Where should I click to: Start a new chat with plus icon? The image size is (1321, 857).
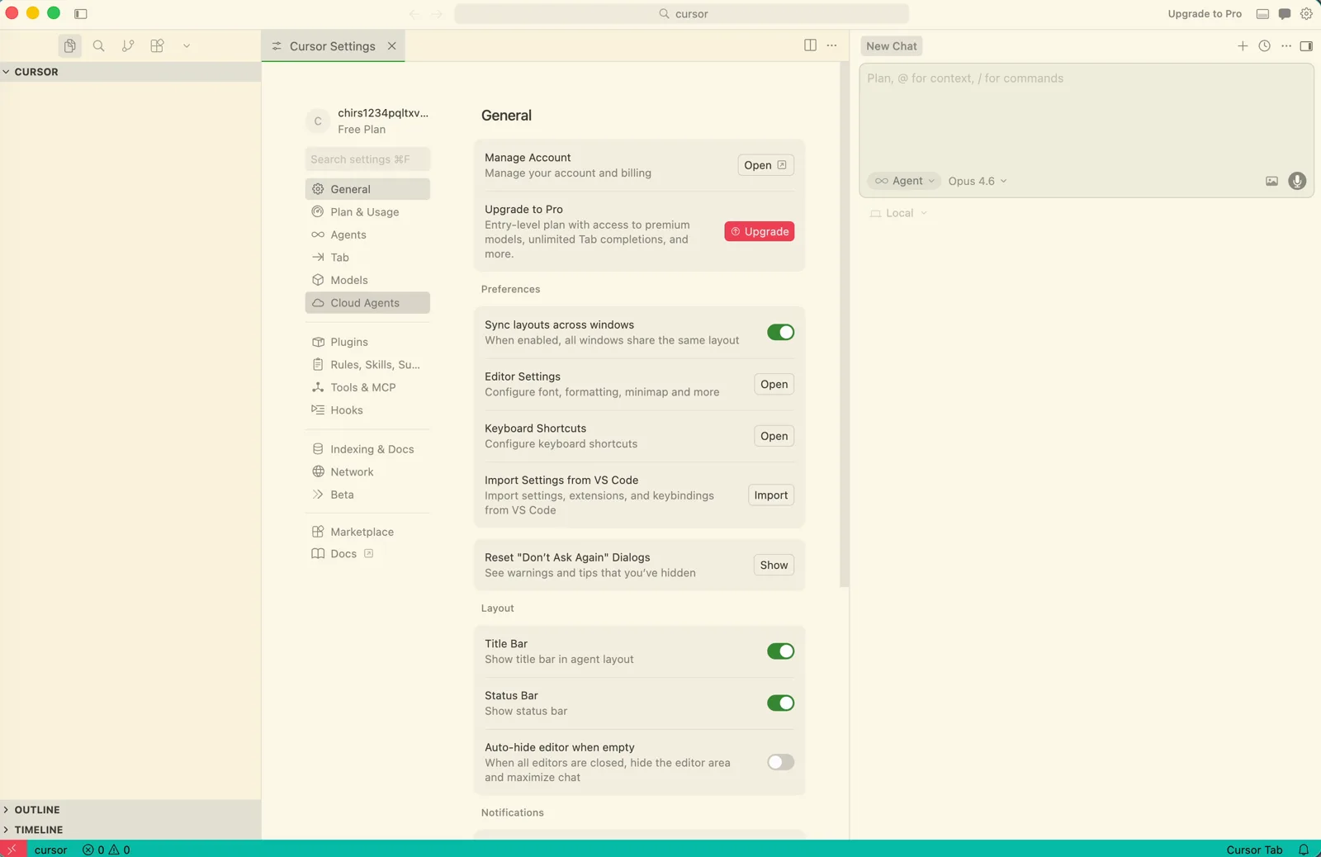pos(1243,46)
